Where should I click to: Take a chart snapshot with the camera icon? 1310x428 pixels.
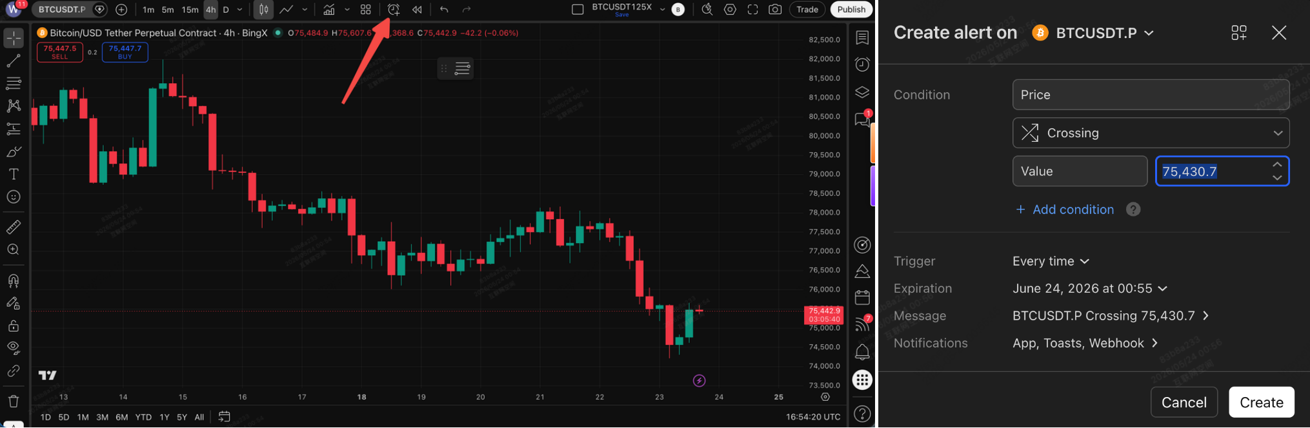pyautogui.click(x=775, y=10)
